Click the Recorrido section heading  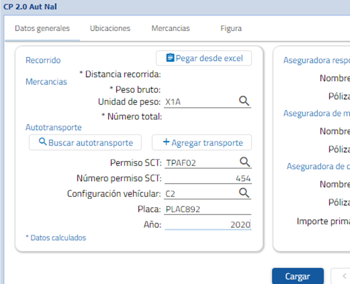pyautogui.click(x=43, y=60)
